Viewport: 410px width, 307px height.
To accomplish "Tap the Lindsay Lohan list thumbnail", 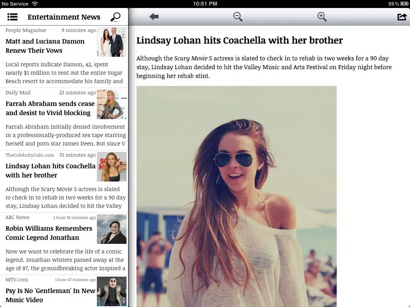I will pos(112,167).
